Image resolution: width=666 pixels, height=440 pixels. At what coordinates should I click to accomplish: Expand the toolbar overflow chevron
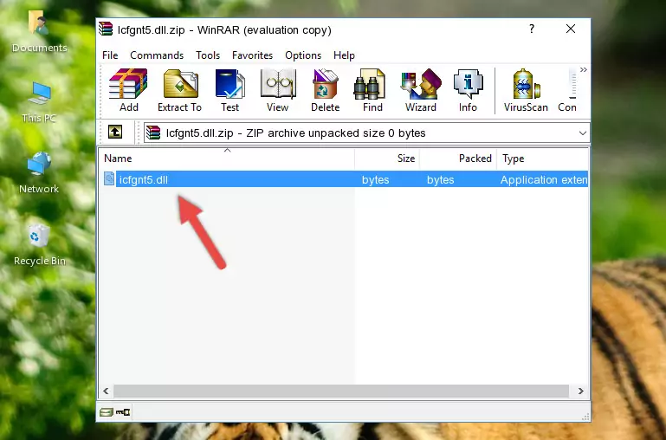tap(584, 69)
